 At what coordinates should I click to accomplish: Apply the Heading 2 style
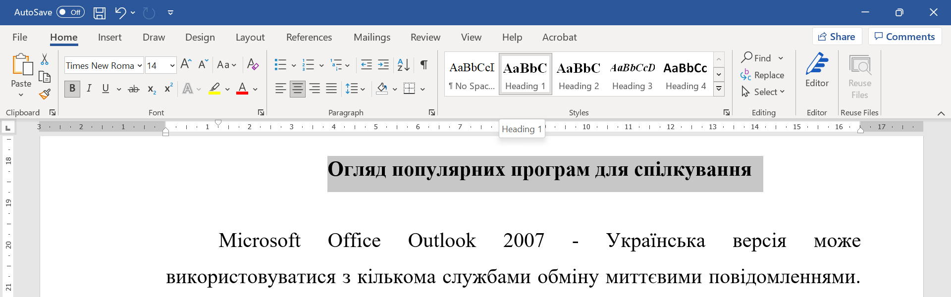[x=579, y=75]
